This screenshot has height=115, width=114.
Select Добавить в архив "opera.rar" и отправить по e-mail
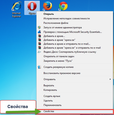(72, 48)
